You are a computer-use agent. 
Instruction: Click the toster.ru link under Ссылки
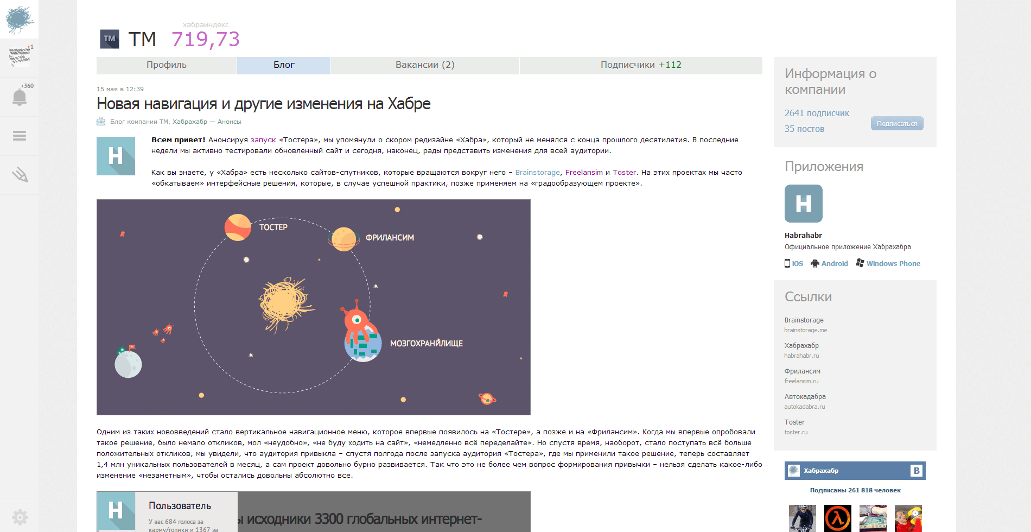coord(795,432)
